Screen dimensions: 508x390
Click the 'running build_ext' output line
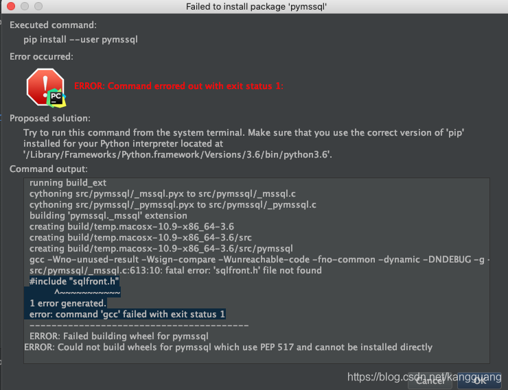(x=68, y=183)
